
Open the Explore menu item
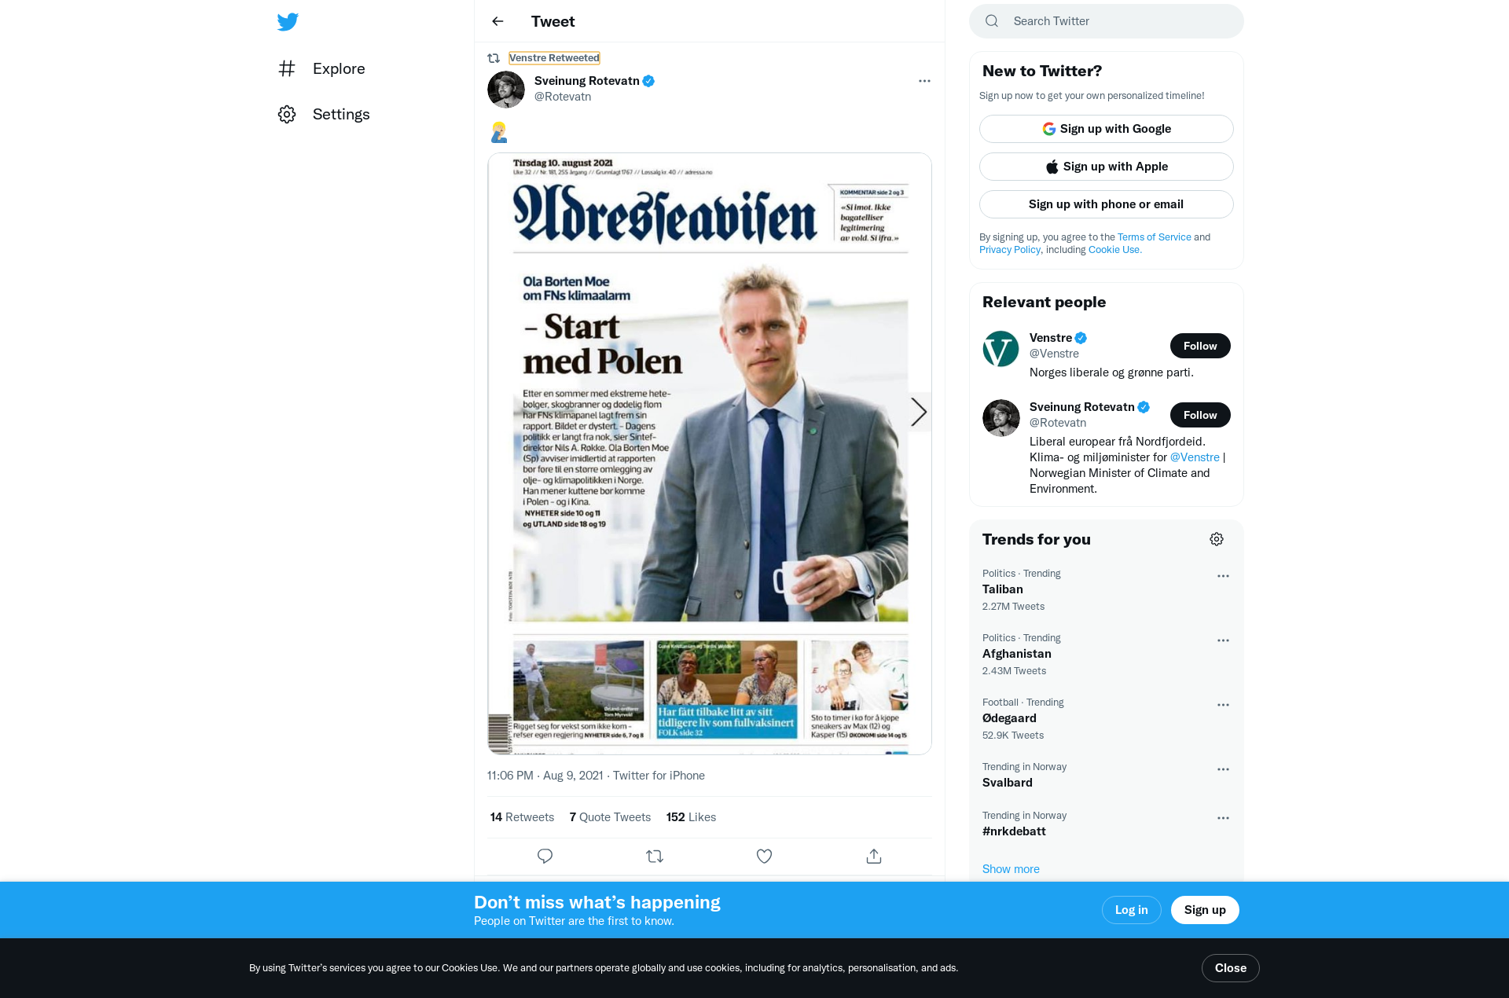[x=322, y=68]
